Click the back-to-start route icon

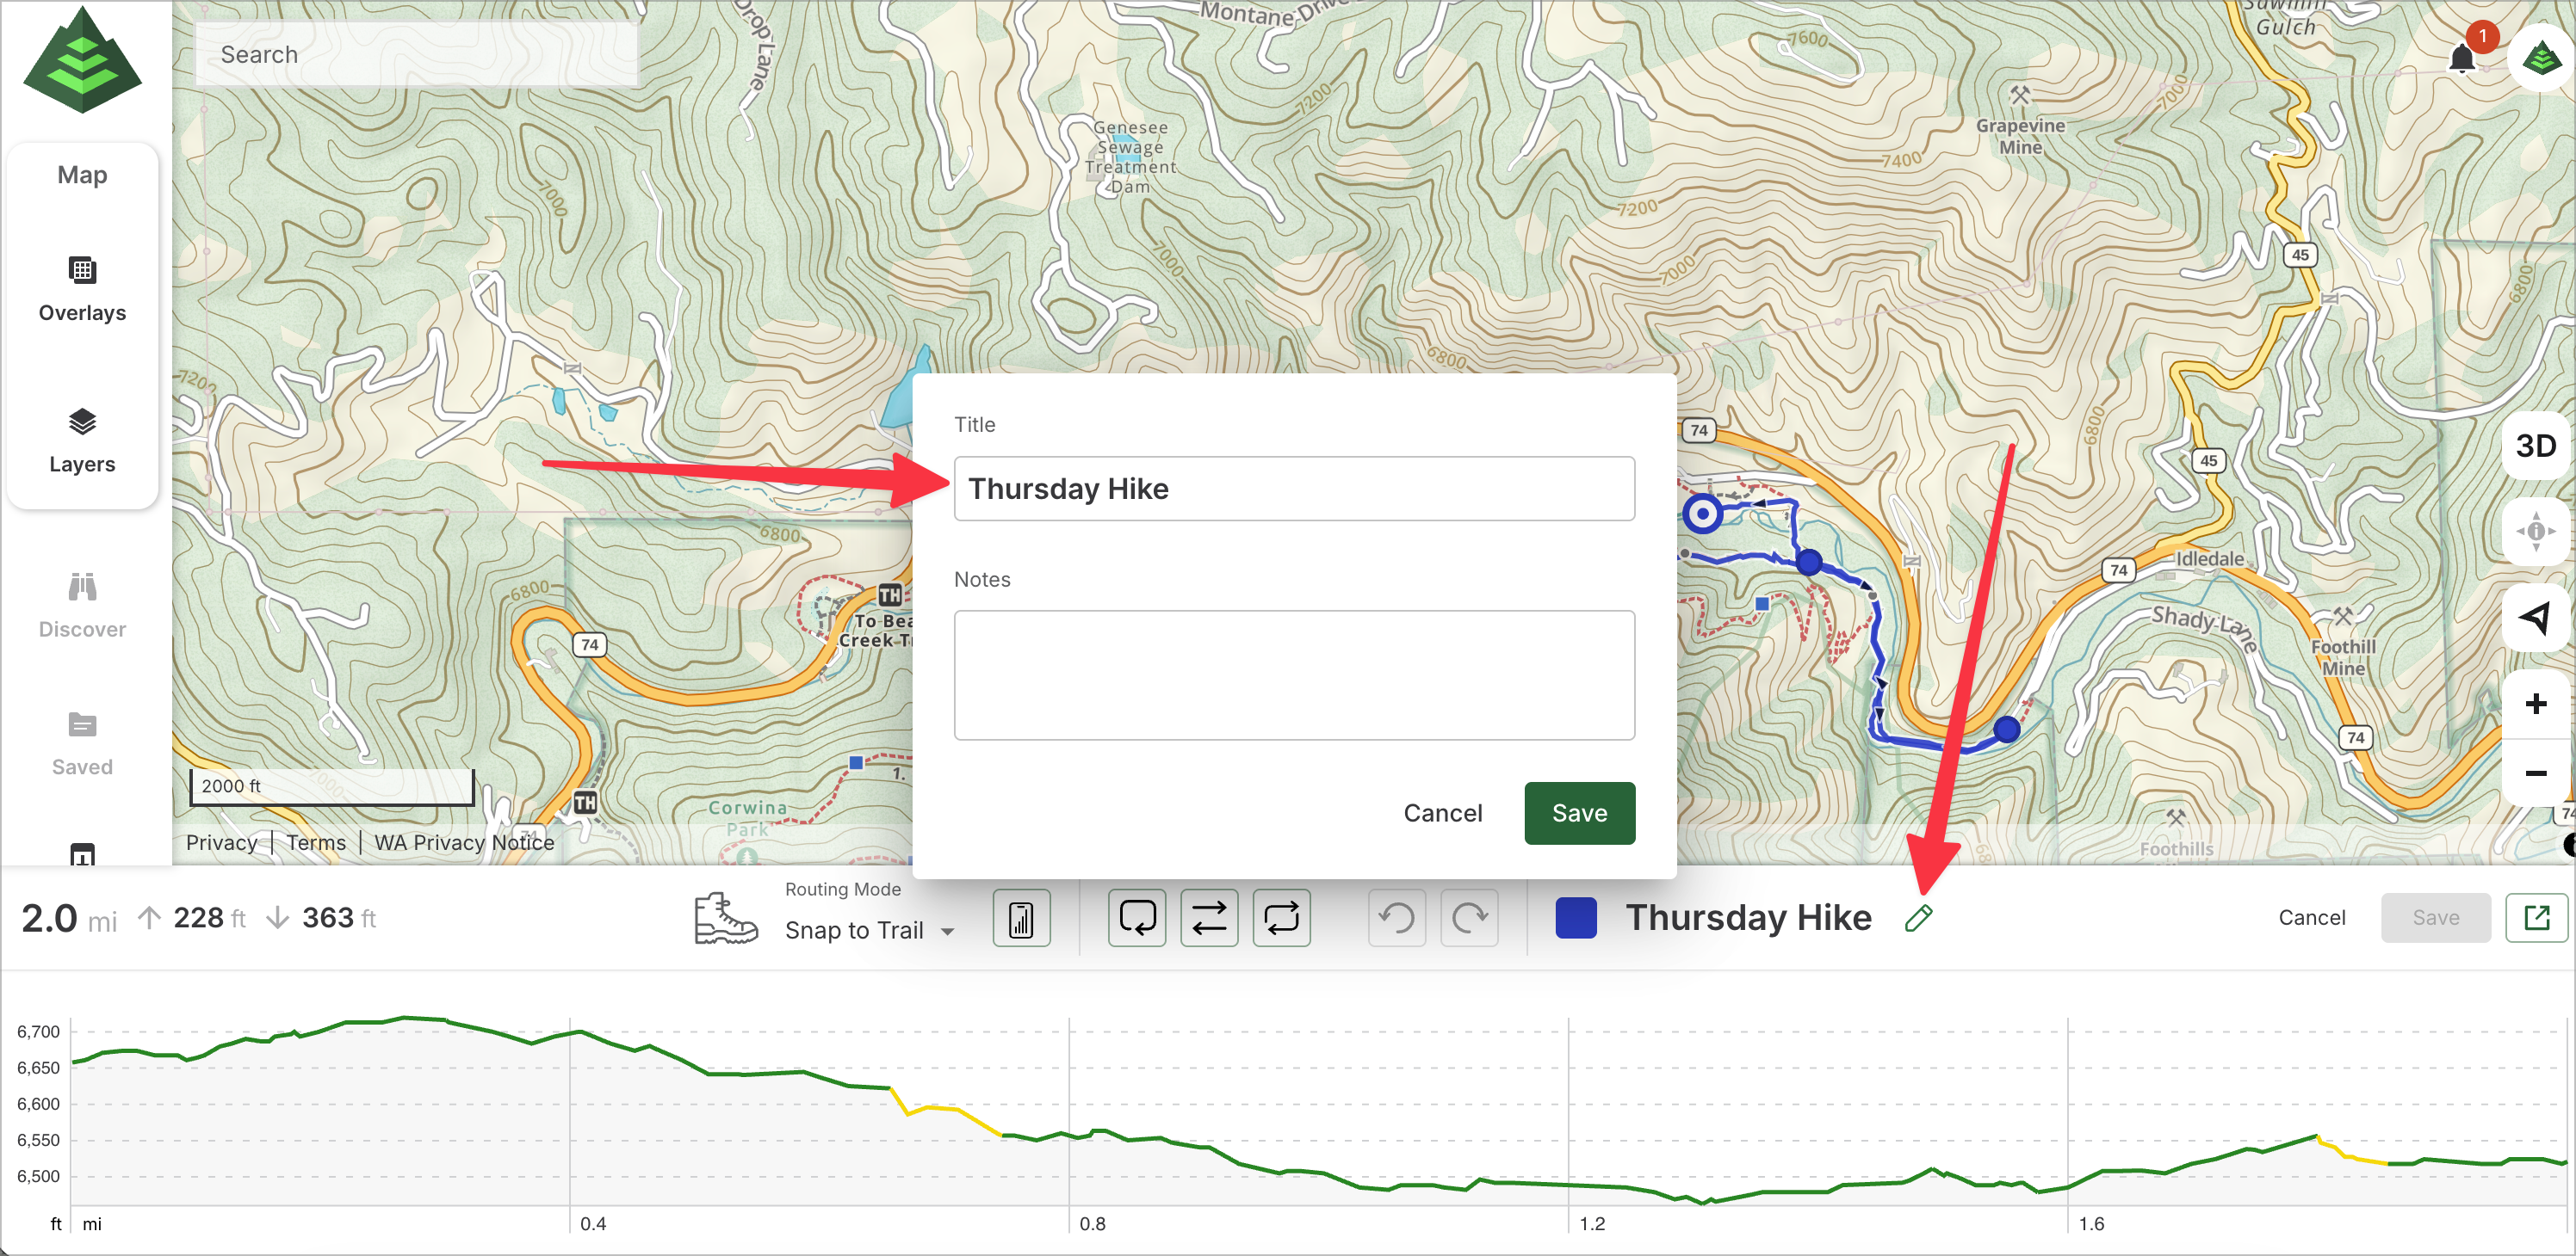click(1137, 917)
